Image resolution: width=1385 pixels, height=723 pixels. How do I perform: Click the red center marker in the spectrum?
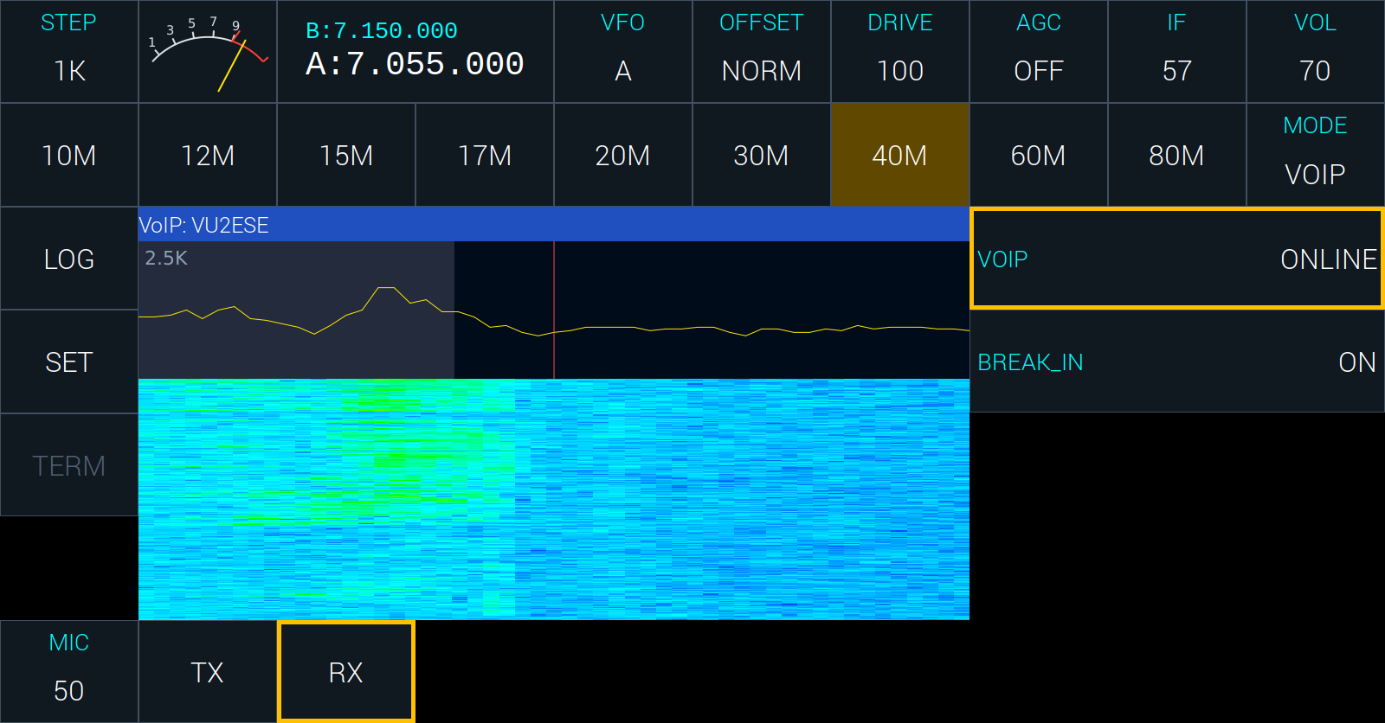coord(554,310)
